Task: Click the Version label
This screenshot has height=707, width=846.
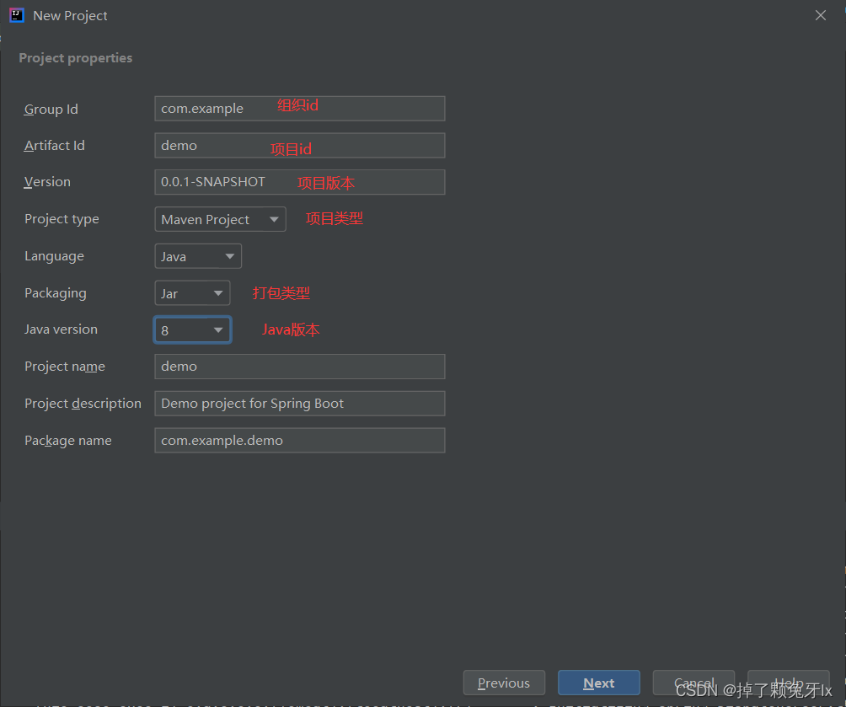Action: (x=47, y=182)
